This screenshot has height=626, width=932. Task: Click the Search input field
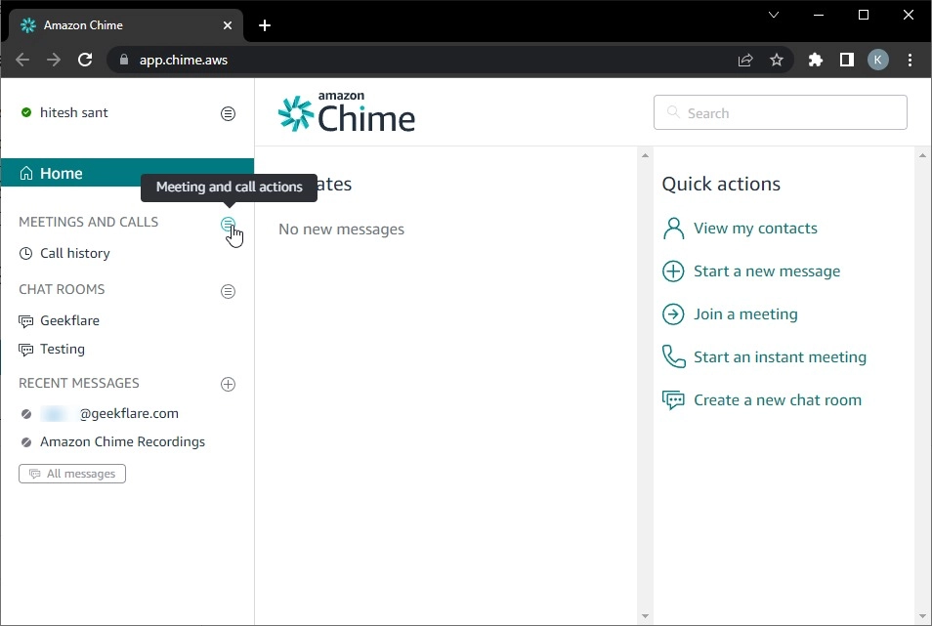781,112
